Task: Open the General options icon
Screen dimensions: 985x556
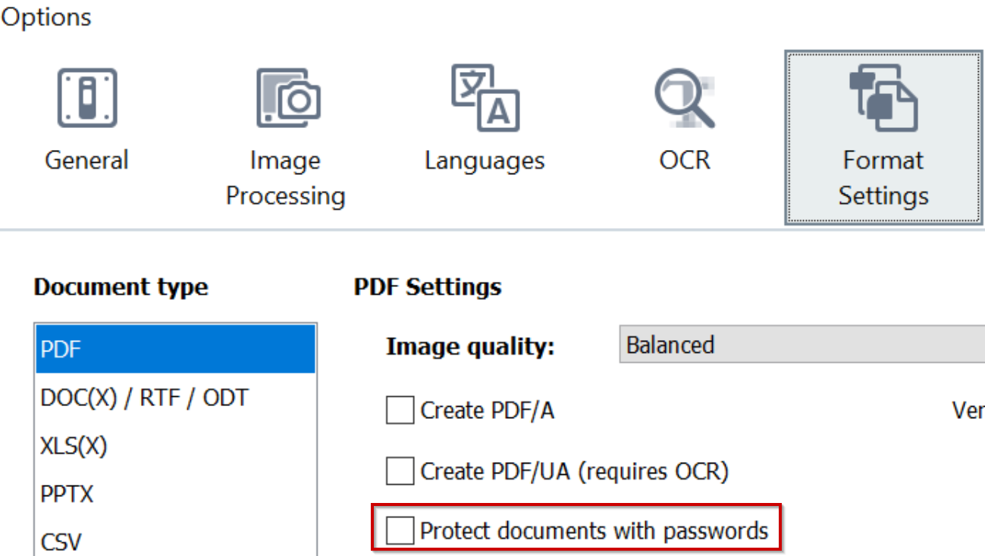Action: [87, 98]
